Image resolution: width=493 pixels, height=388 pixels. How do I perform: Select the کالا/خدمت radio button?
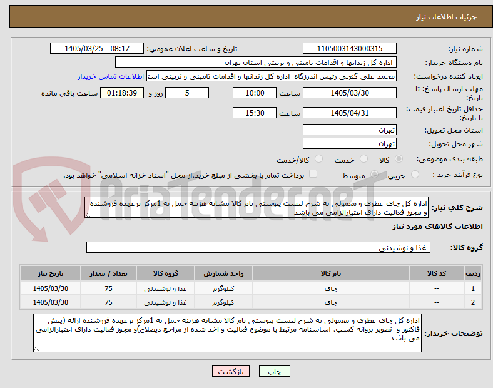(x=319, y=159)
